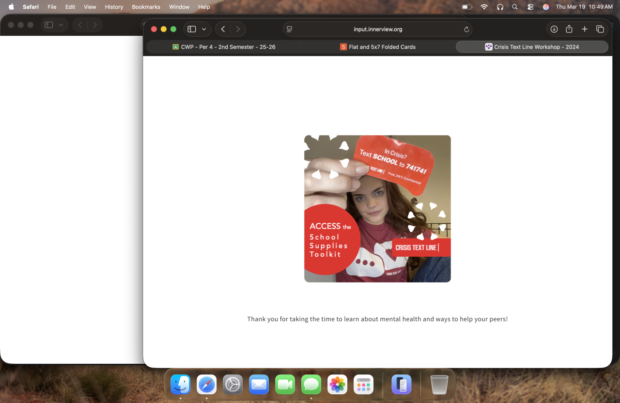Show Safari downloads
This screenshot has height=403, width=620.
click(x=554, y=29)
